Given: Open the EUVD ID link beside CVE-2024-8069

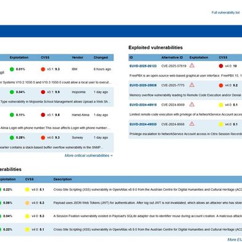Looking at the screenshot, I should coord(143,105).
